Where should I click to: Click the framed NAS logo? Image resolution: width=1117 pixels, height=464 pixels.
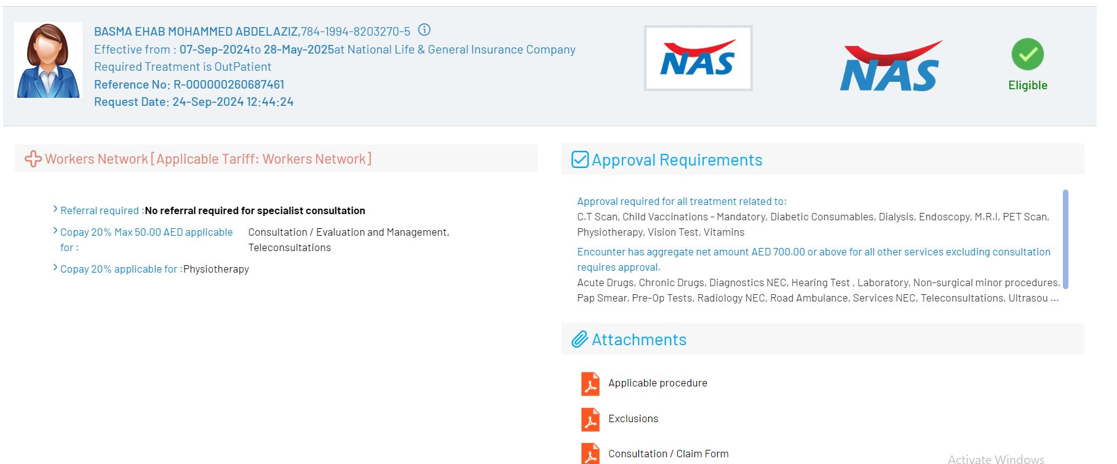coord(698,58)
